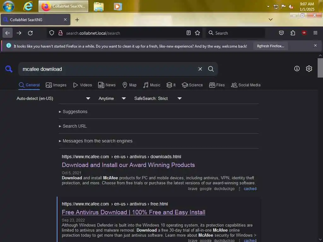Image resolution: width=323 pixels, height=242 pixels.
Task: Click the scrollbar up arrow
Action: point(320,55)
